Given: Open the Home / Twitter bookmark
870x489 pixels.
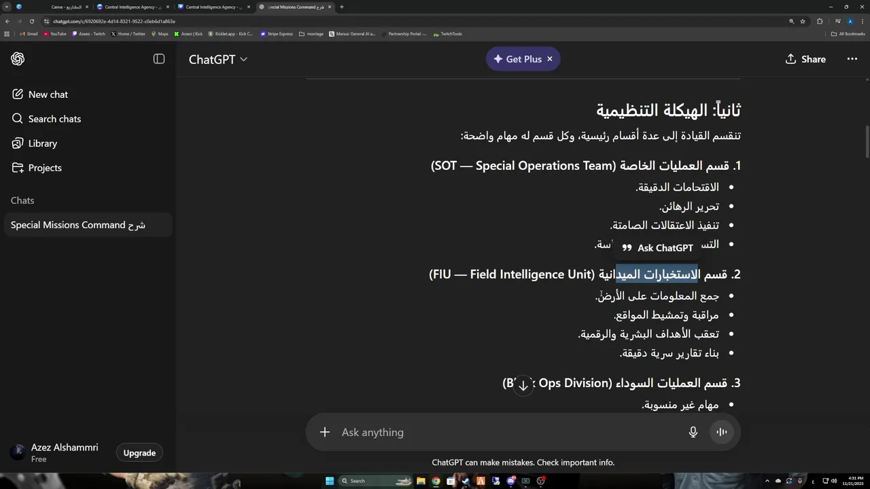Looking at the screenshot, I should [x=128, y=34].
